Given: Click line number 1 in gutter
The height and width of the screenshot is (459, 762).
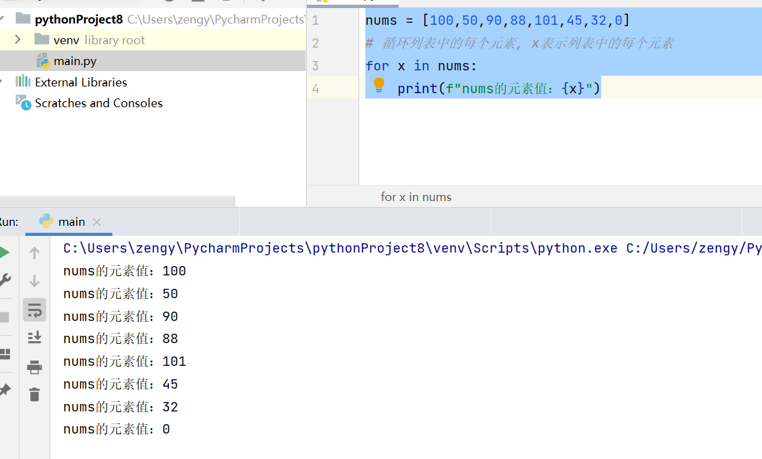Looking at the screenshot, I should pyautogui.click(x=316, y=20).
